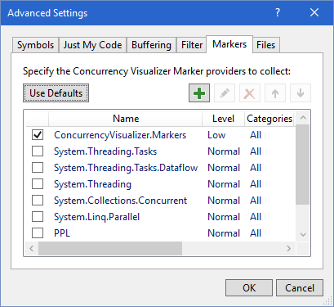Select the System.Collections.Concurrent row name
The image size is (334, 307).
pyautogui.click(x=120, y=201)
